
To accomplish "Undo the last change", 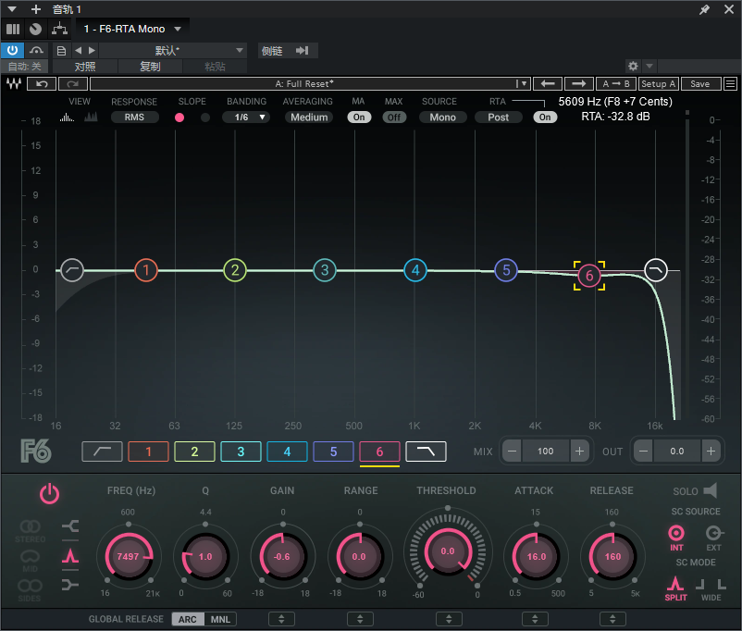I will 42,84.
